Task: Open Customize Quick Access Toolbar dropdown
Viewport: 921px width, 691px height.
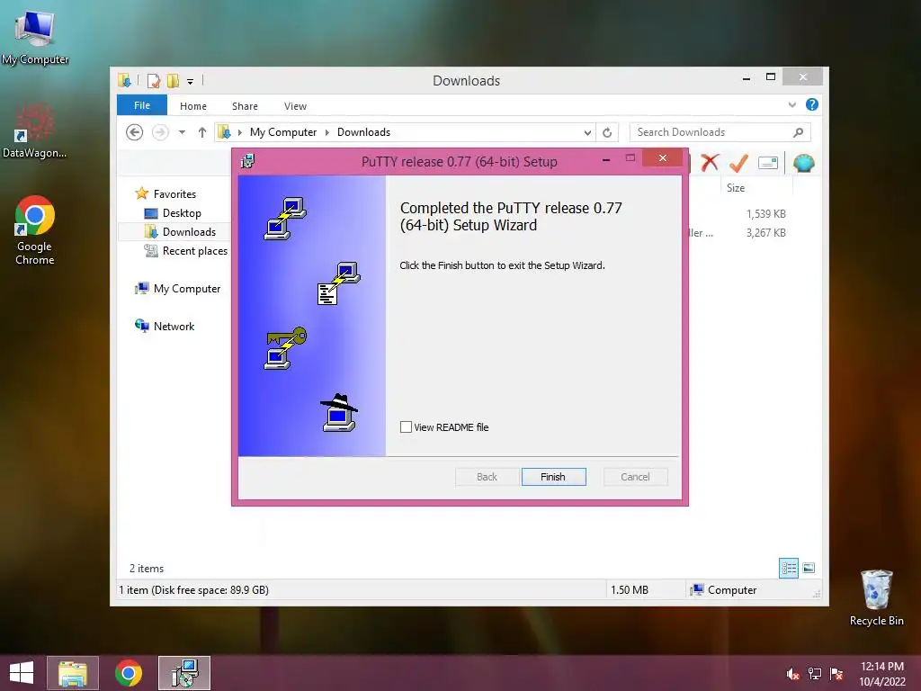Action: click(191, 81)
